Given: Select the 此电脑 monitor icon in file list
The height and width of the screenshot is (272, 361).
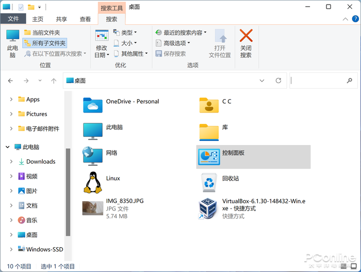Looking at the screenshot, I should (92, 131).
